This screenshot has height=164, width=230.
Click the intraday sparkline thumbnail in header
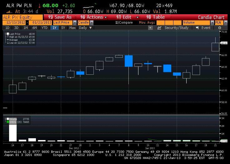(89, 6)
